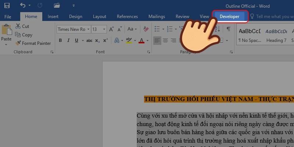
Task: Undo the last action
Action: (23, 6)
